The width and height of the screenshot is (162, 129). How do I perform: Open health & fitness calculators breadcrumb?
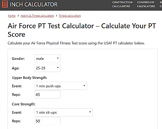pyautogui.click(x=37, y=16)
